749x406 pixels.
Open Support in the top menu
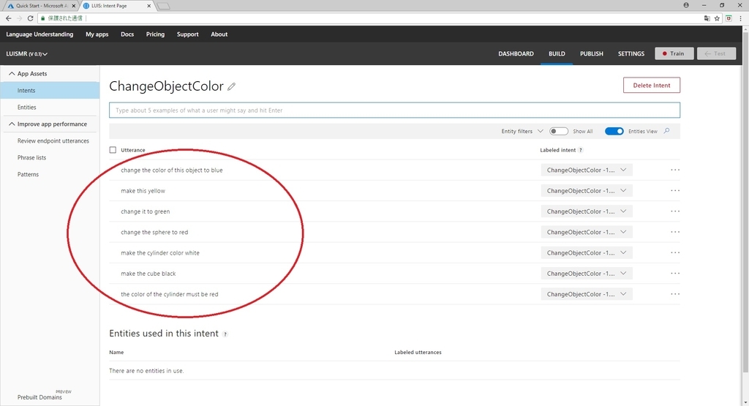coord(188,34)
